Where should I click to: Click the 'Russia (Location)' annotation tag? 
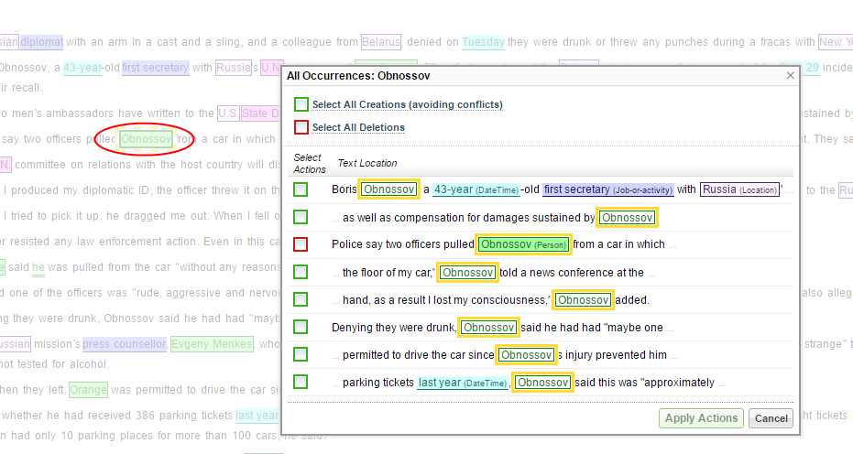pyautogui.click(x=739, y=189)
